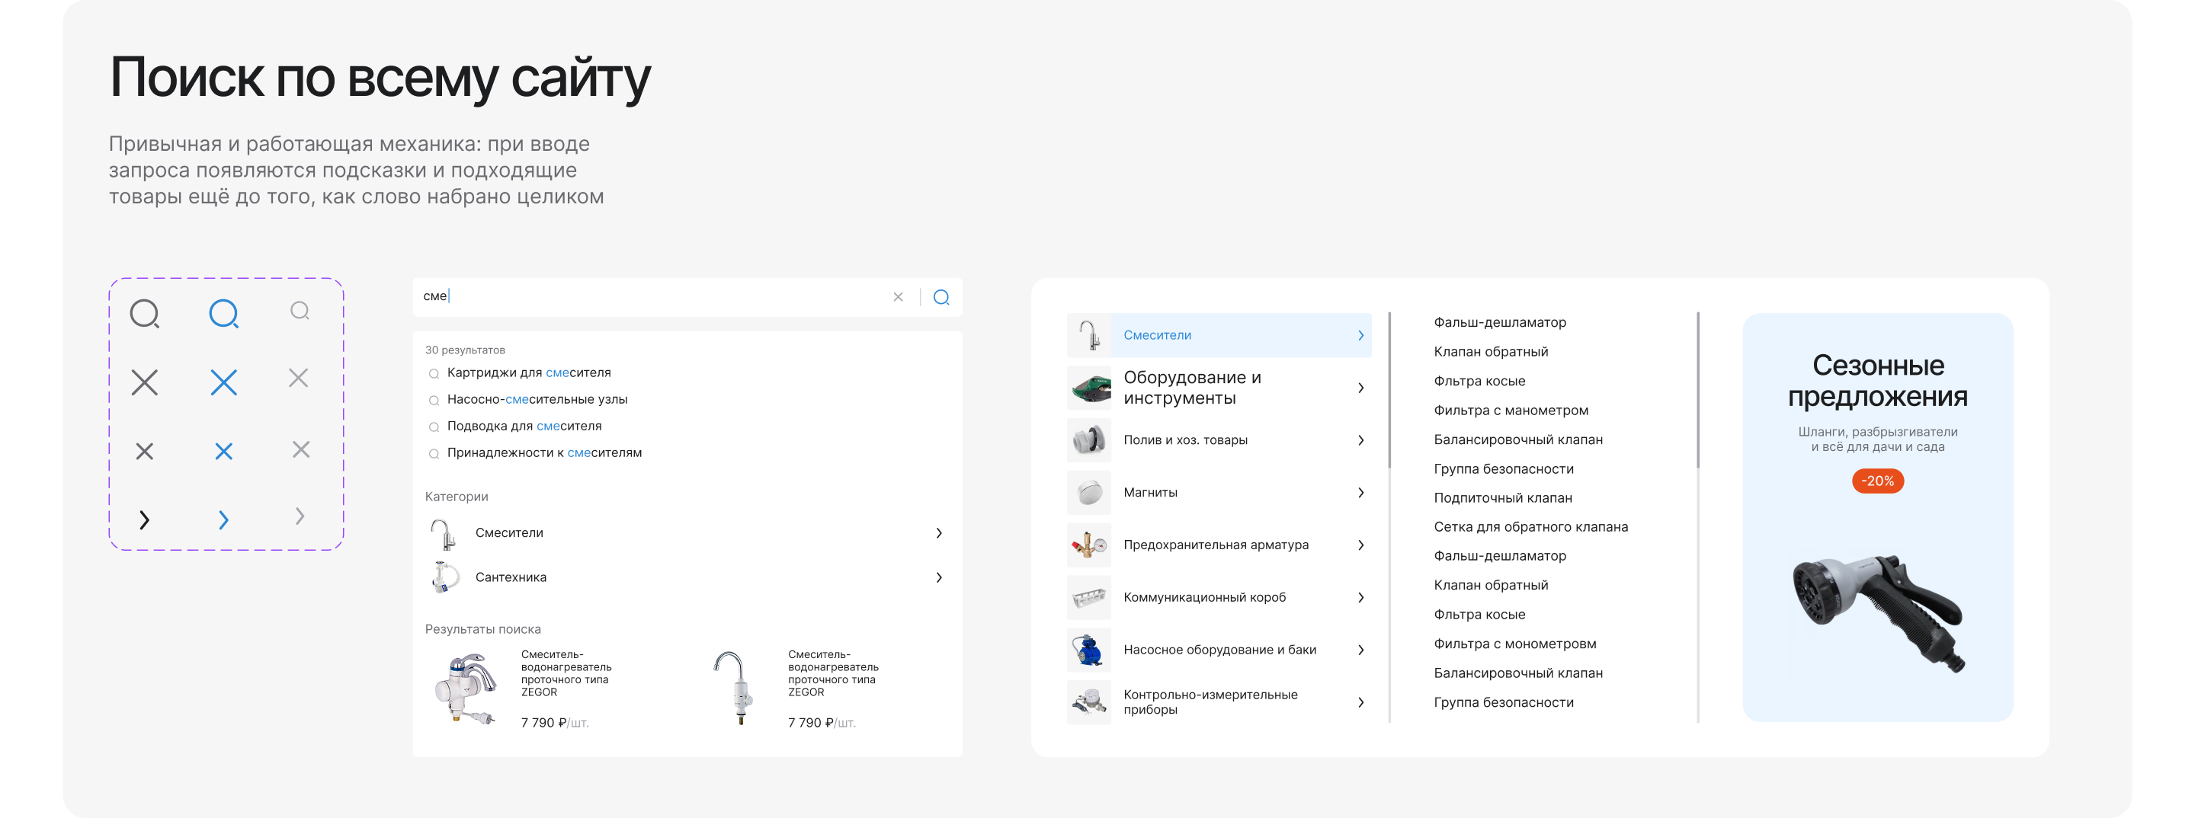Screen dimensions: 2195x831
Task: Click the -20% discount badge on banner
Action: click(1877, 481)
